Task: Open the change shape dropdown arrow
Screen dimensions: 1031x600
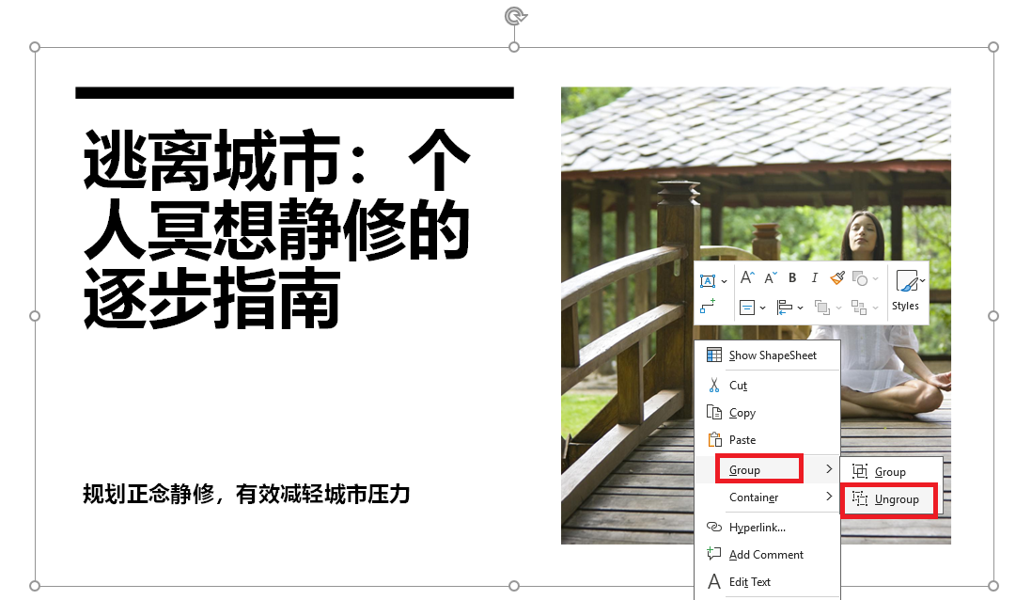Action: (x=875, y=279)
